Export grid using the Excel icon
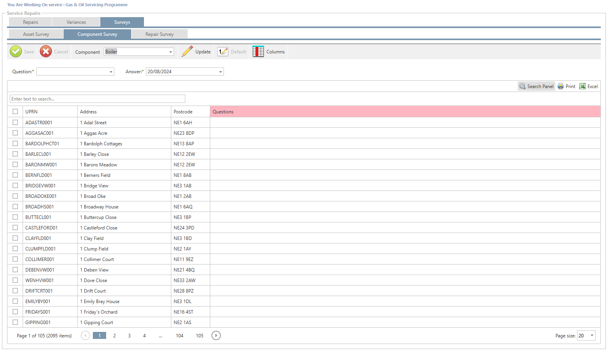Viewport: 609px width, 351px height. click(582, 86)
